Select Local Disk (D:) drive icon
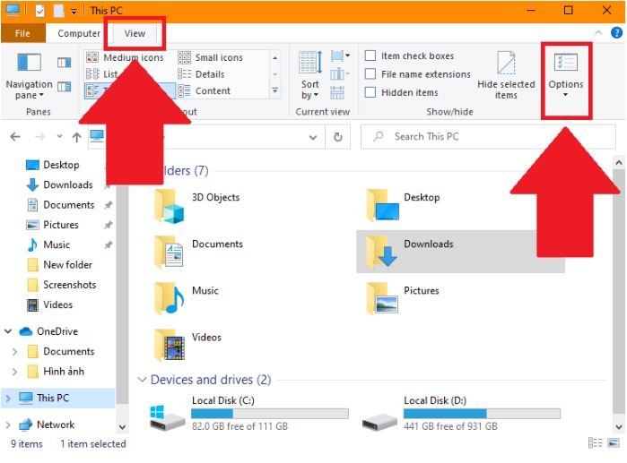 coord(380,421)
